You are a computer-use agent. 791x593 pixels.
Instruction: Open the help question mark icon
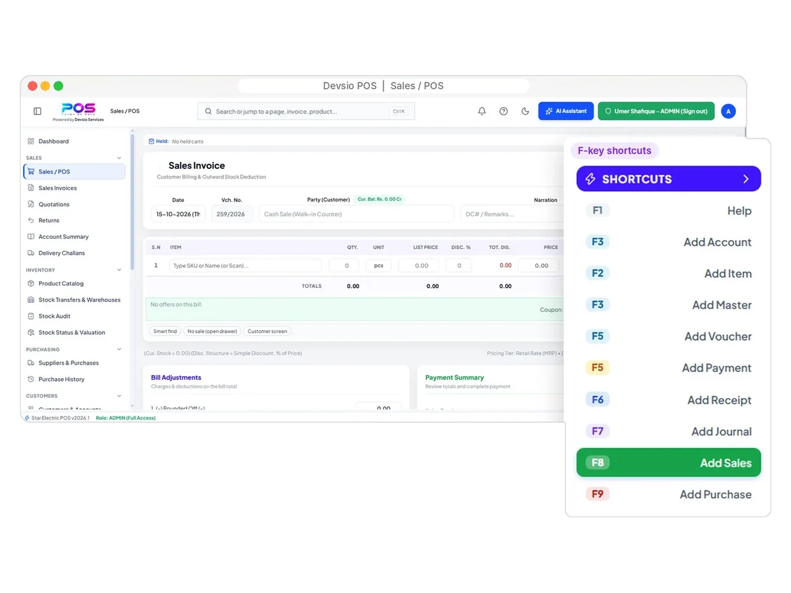pyautogui.click(x=503, y=111)
